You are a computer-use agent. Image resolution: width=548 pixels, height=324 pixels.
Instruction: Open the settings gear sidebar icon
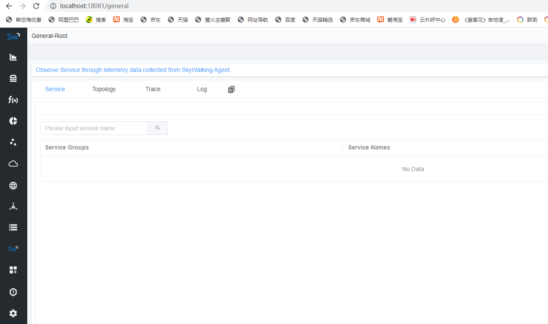(13, 313)
